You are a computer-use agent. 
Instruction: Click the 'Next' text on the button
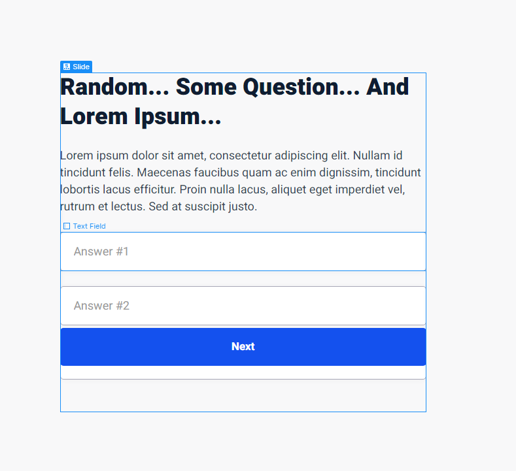tap(243, 346)
